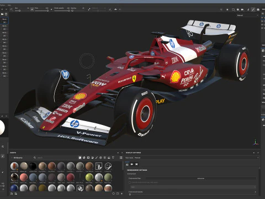Select the dark blue sphere material in third row

[14, 188]
